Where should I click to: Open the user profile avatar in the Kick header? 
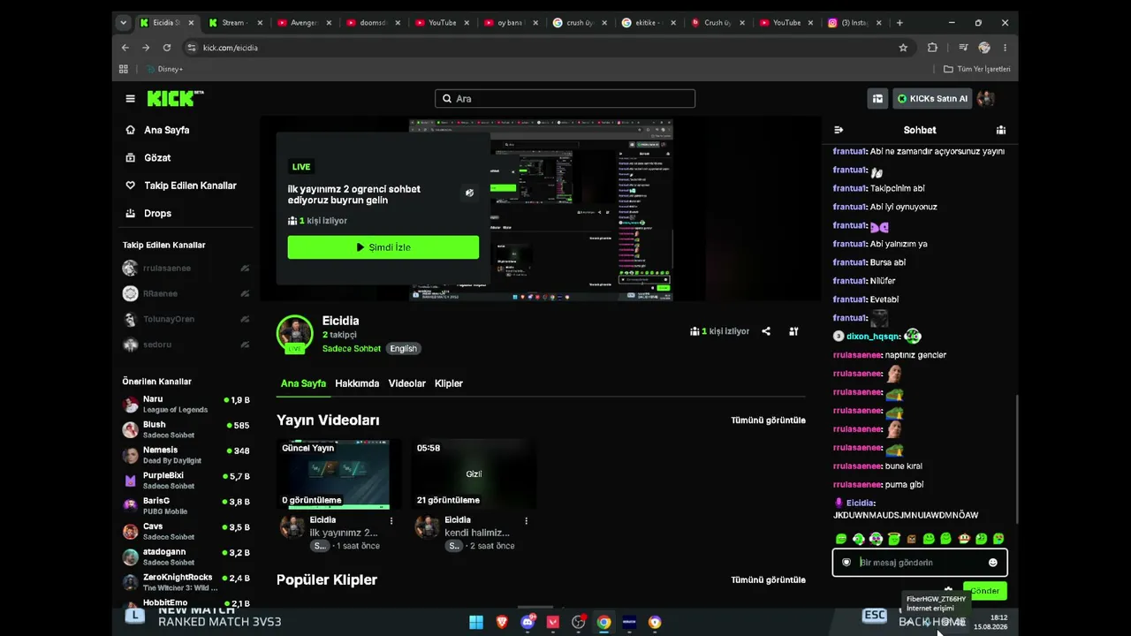pyautogui.click(x=986, y=99)
